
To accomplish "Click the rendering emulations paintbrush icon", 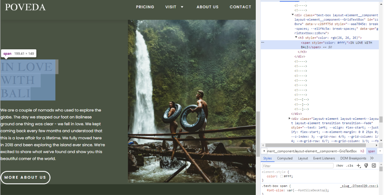I will 365,165.
